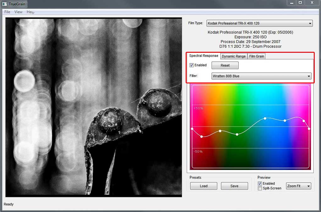Disable the Spectral Response Enabled checkbox
The image size is (321, 212).
pos(192,65)
